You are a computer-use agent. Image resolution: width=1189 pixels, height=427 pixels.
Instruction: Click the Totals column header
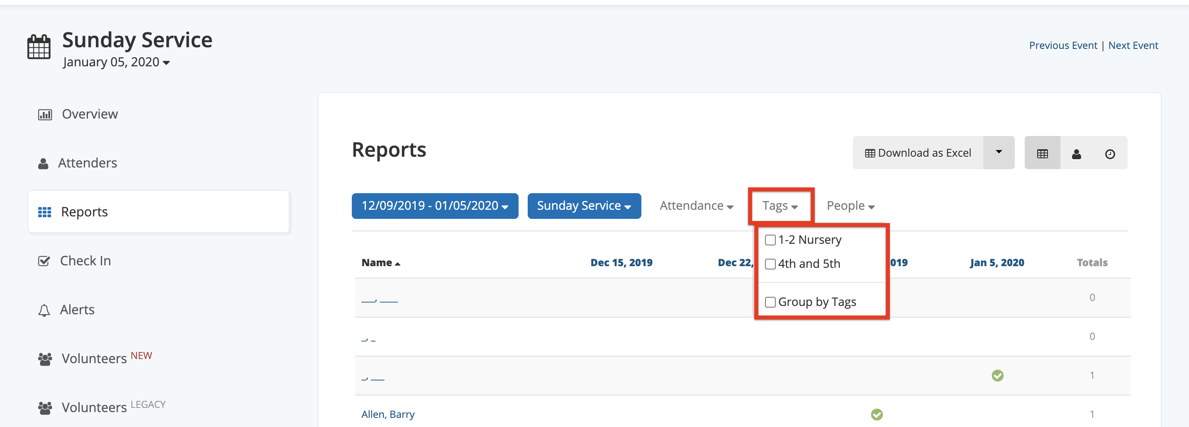click(x=1092, y=263)
